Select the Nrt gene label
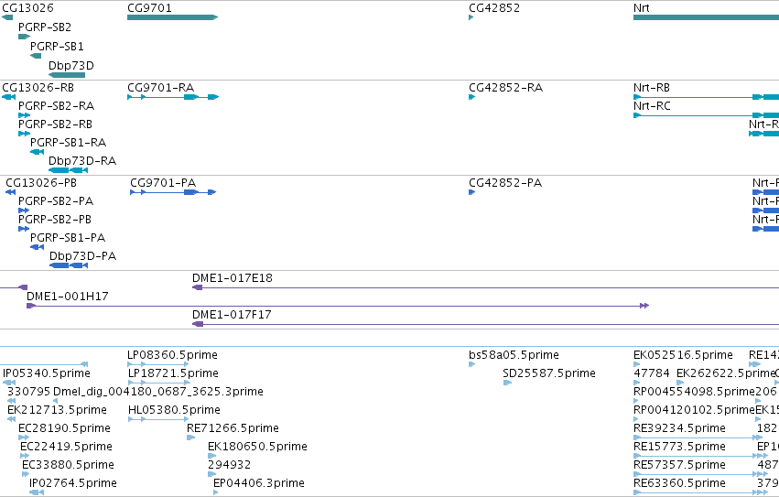 pyautogui.click(x=642, y=8)
